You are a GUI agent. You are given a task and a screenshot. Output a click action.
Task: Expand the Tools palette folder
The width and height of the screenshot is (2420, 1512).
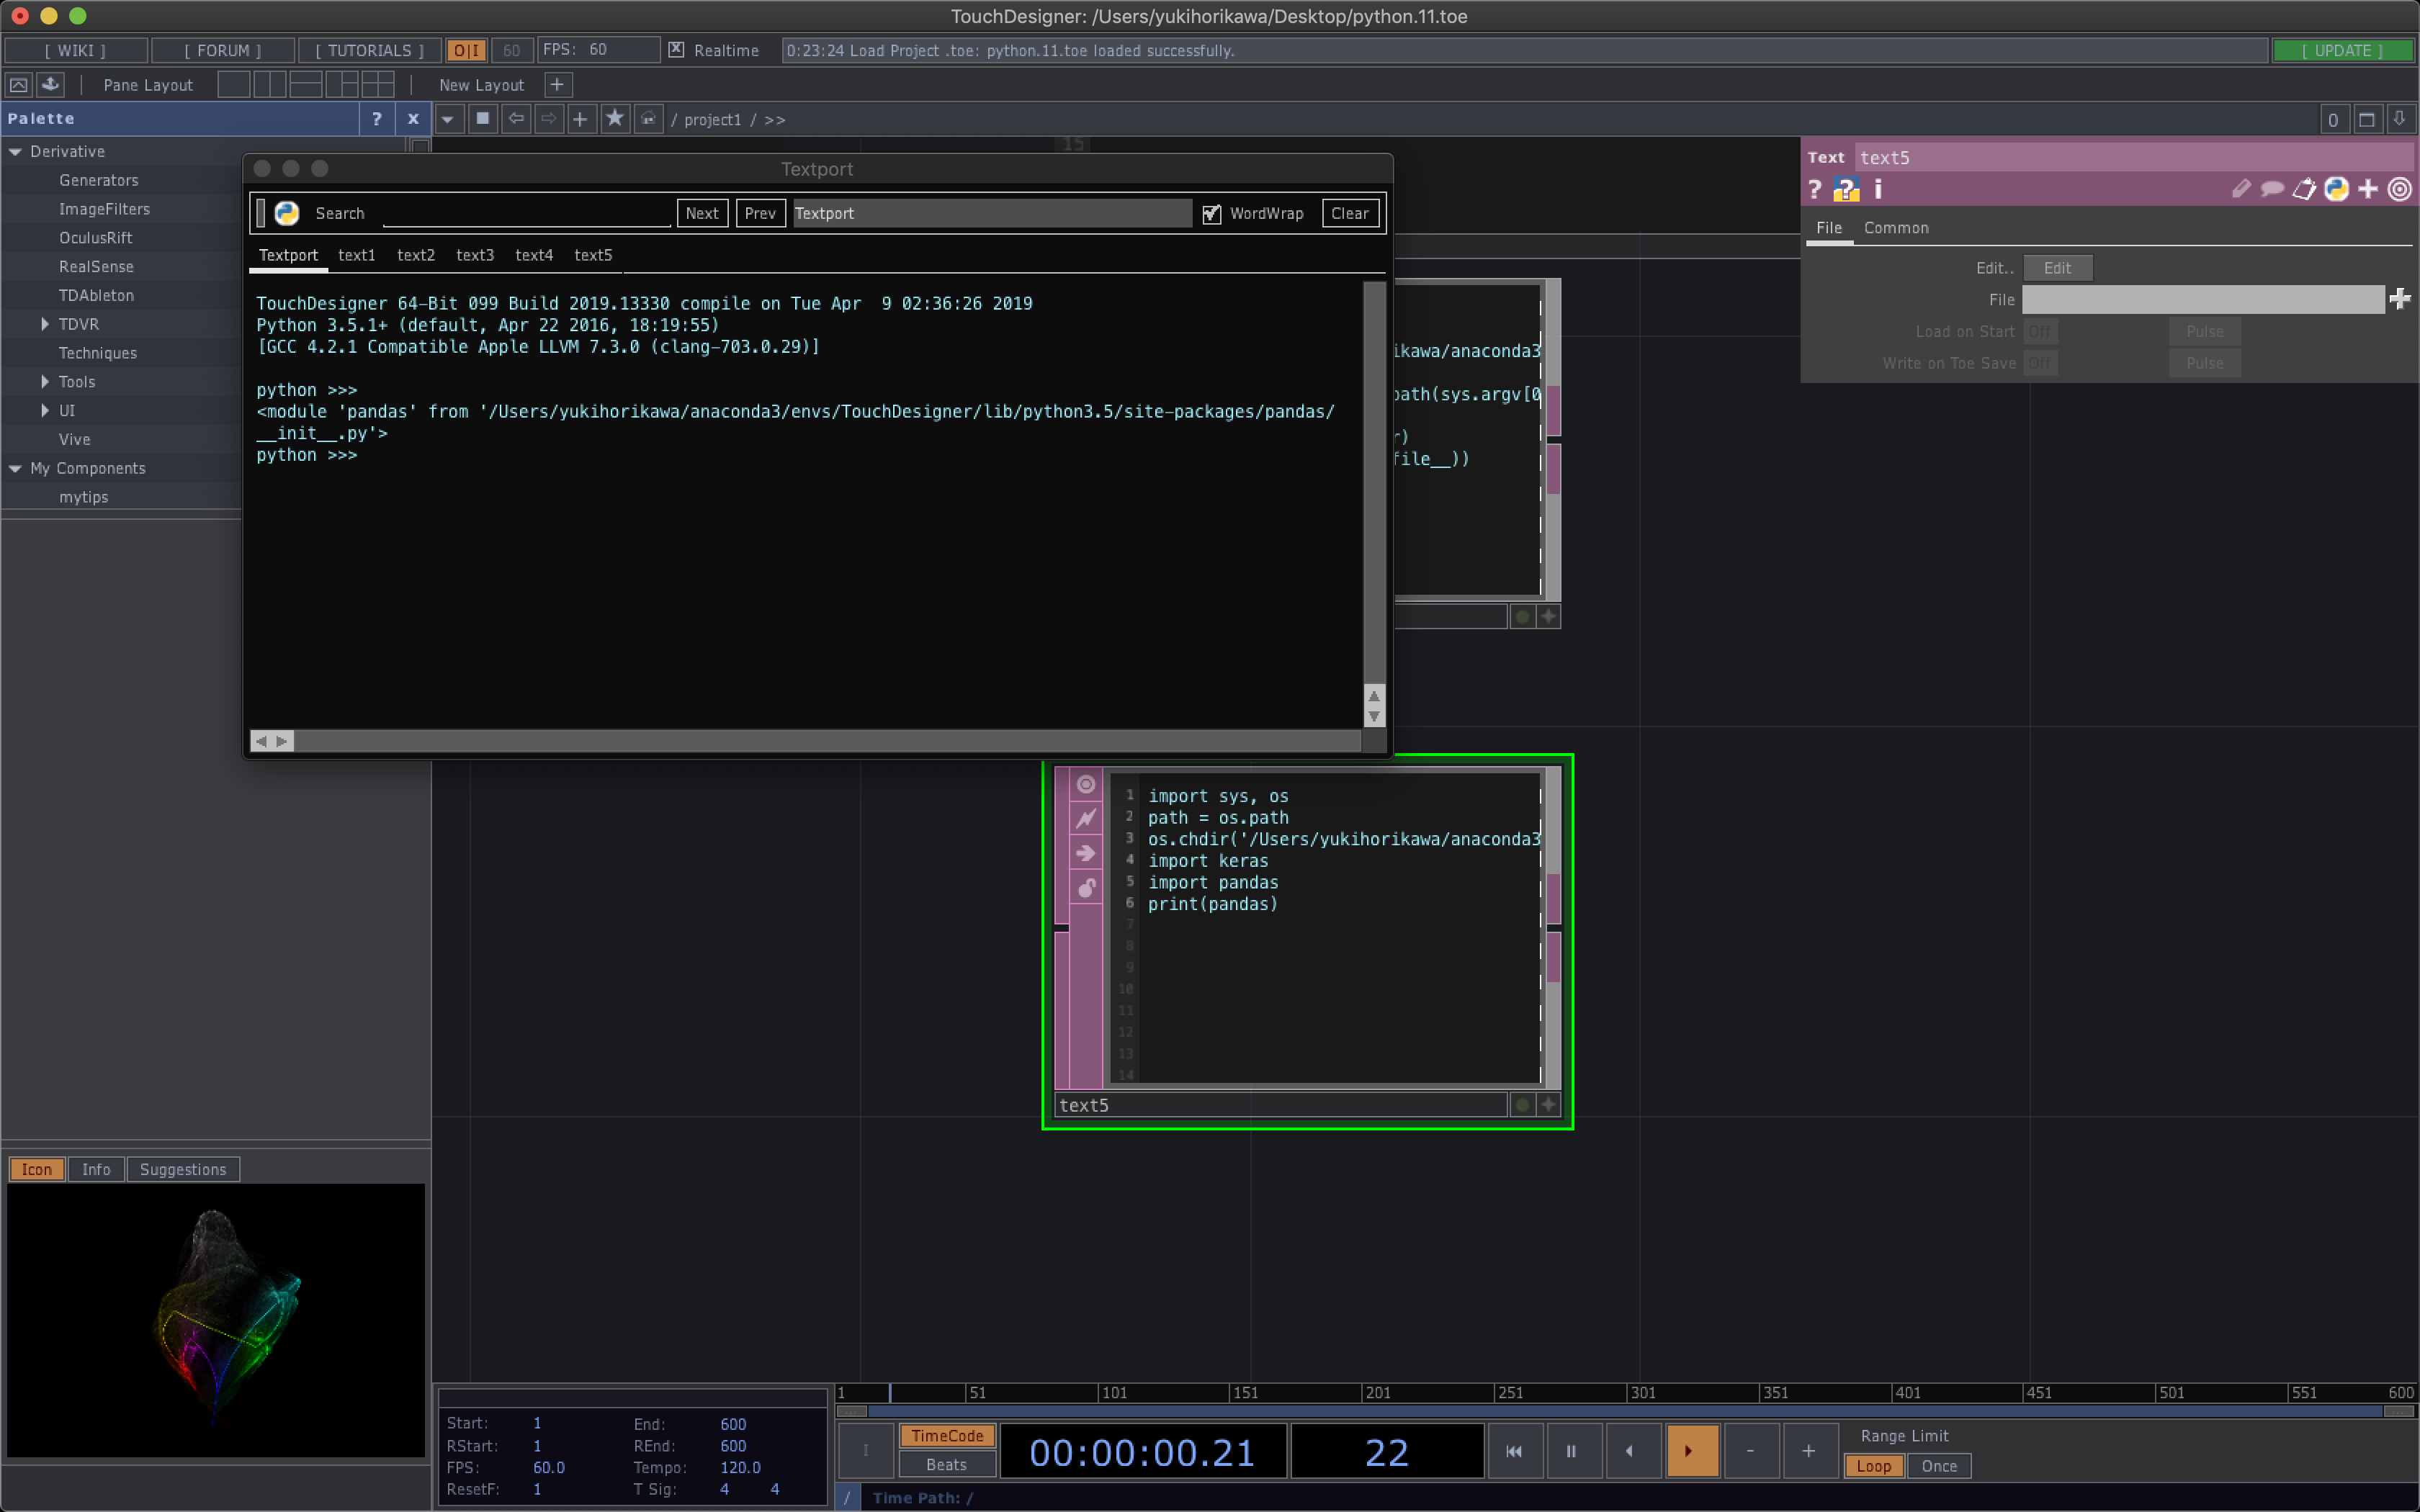[45, 382]
